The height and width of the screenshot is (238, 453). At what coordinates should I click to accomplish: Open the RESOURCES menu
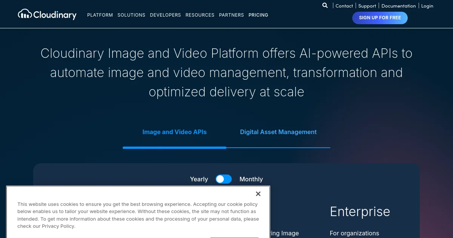point(200,15)
